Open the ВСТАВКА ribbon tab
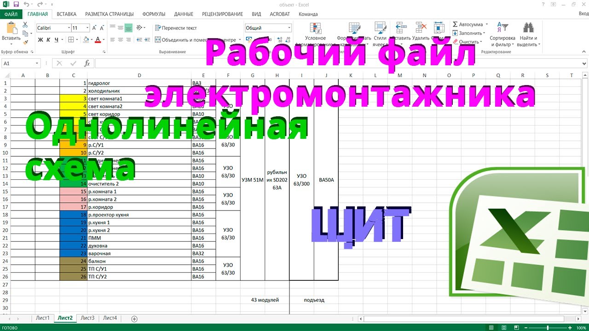 66,14
